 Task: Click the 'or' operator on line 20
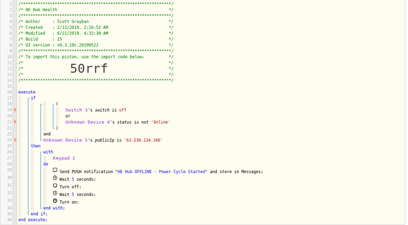click(68, 116)
